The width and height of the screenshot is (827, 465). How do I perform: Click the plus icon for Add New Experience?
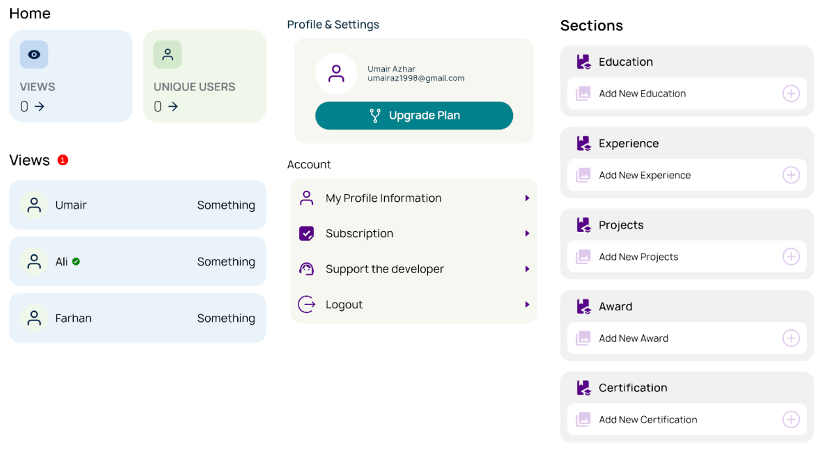coord(791,175)
